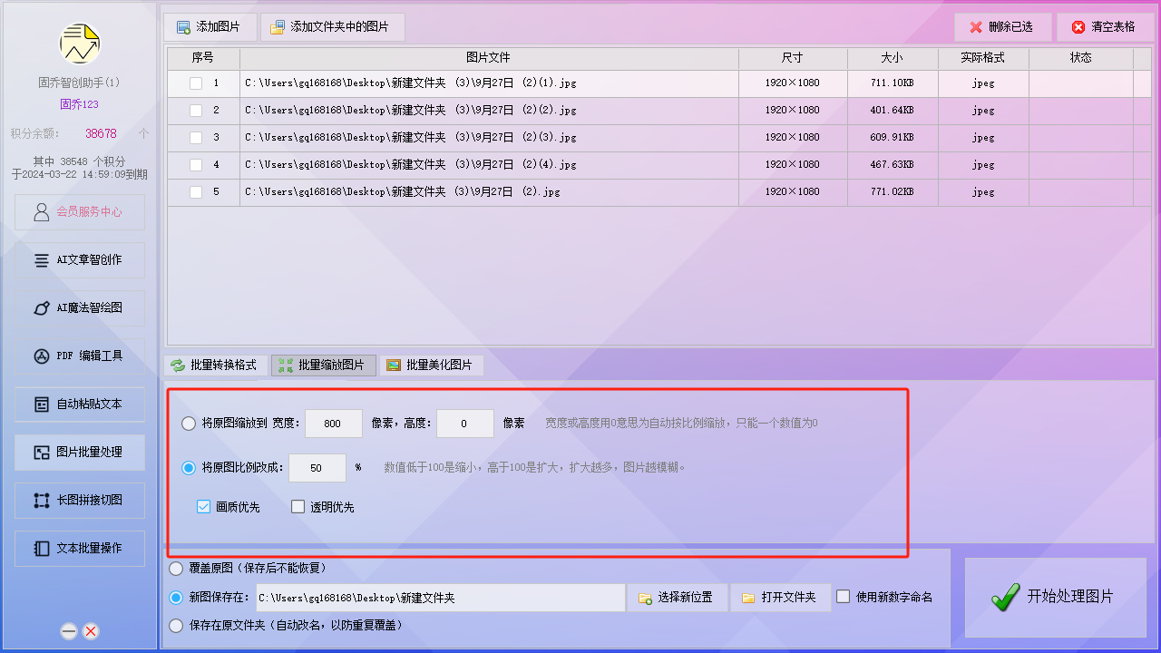
Task: Open AI文章智创作 tool
Action: tap(80, 259)
